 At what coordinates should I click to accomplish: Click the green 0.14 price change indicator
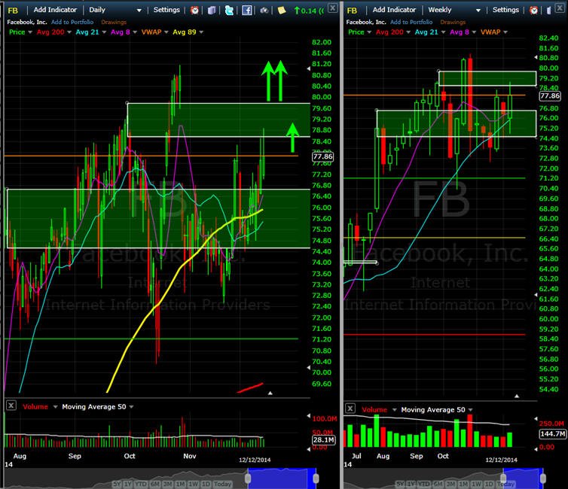309,11
